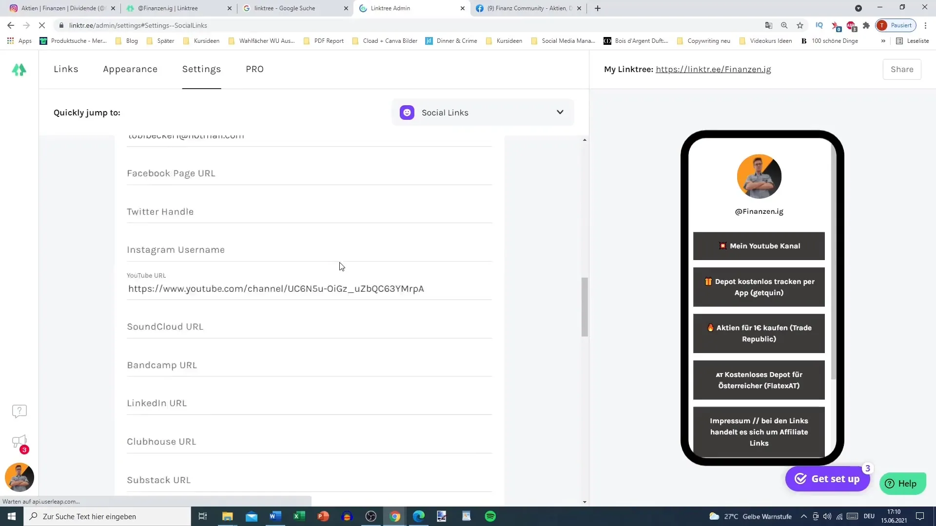Viewport: 936px width, 526px height.
Task: Close the Linktree Admin tab
Action: coord(463,8)
